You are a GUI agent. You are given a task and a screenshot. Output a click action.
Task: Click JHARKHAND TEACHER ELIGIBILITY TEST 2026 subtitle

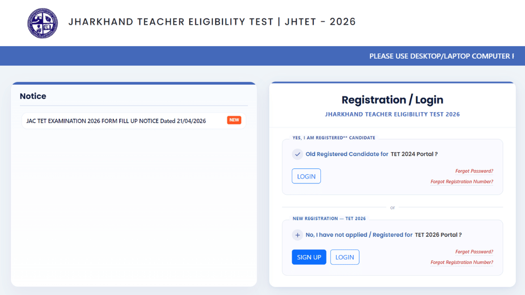click(x=392, y=114)
